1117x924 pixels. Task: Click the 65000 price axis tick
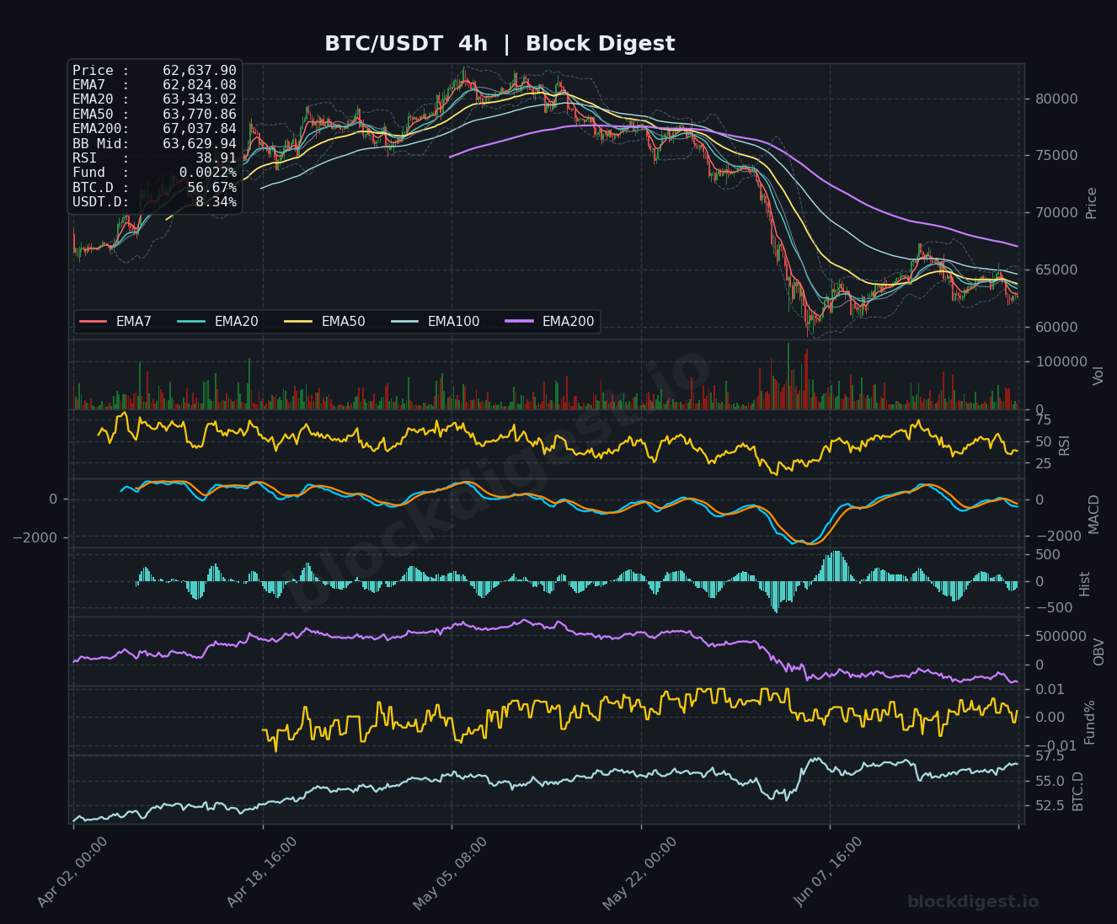pyautogui.click(x=1056, y=270)
